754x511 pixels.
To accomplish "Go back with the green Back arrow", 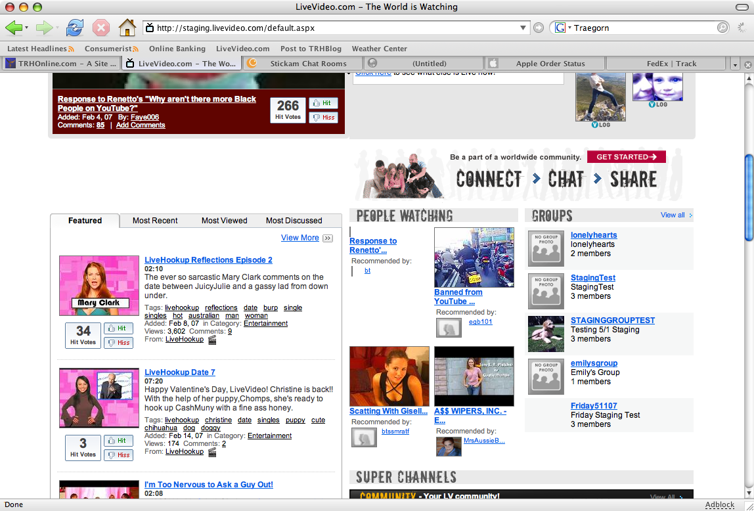I will [13, 28].
